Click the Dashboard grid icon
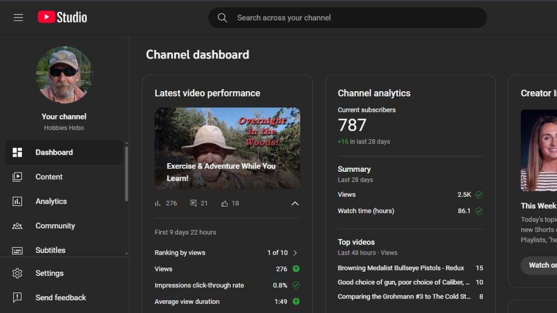Image resolution: width=557 pixels, height=313 pixels. point(17,152)
